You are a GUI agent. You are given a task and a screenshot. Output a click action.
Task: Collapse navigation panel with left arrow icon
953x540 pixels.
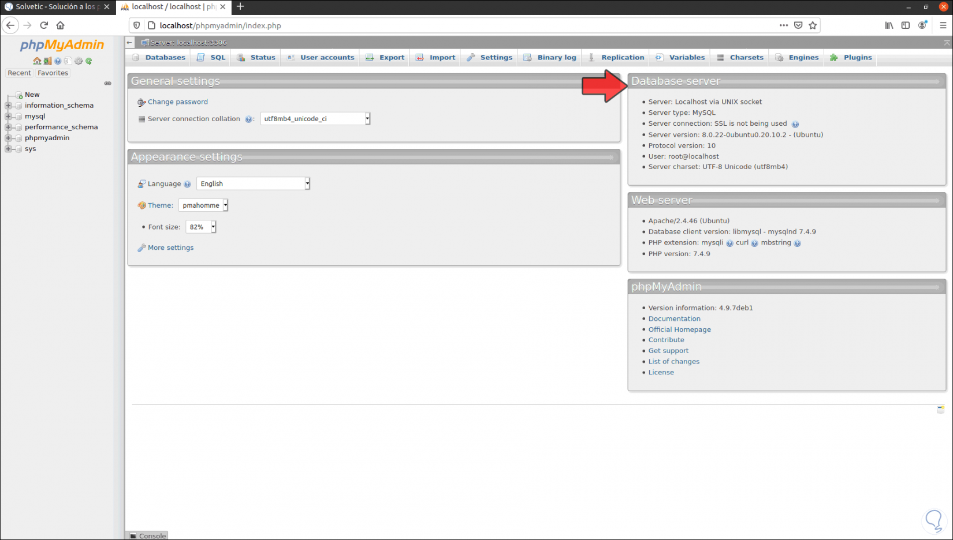(x=130, y=43)
